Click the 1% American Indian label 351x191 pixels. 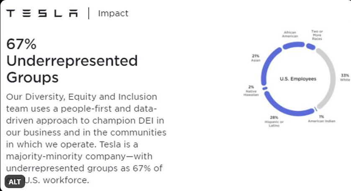322,119
